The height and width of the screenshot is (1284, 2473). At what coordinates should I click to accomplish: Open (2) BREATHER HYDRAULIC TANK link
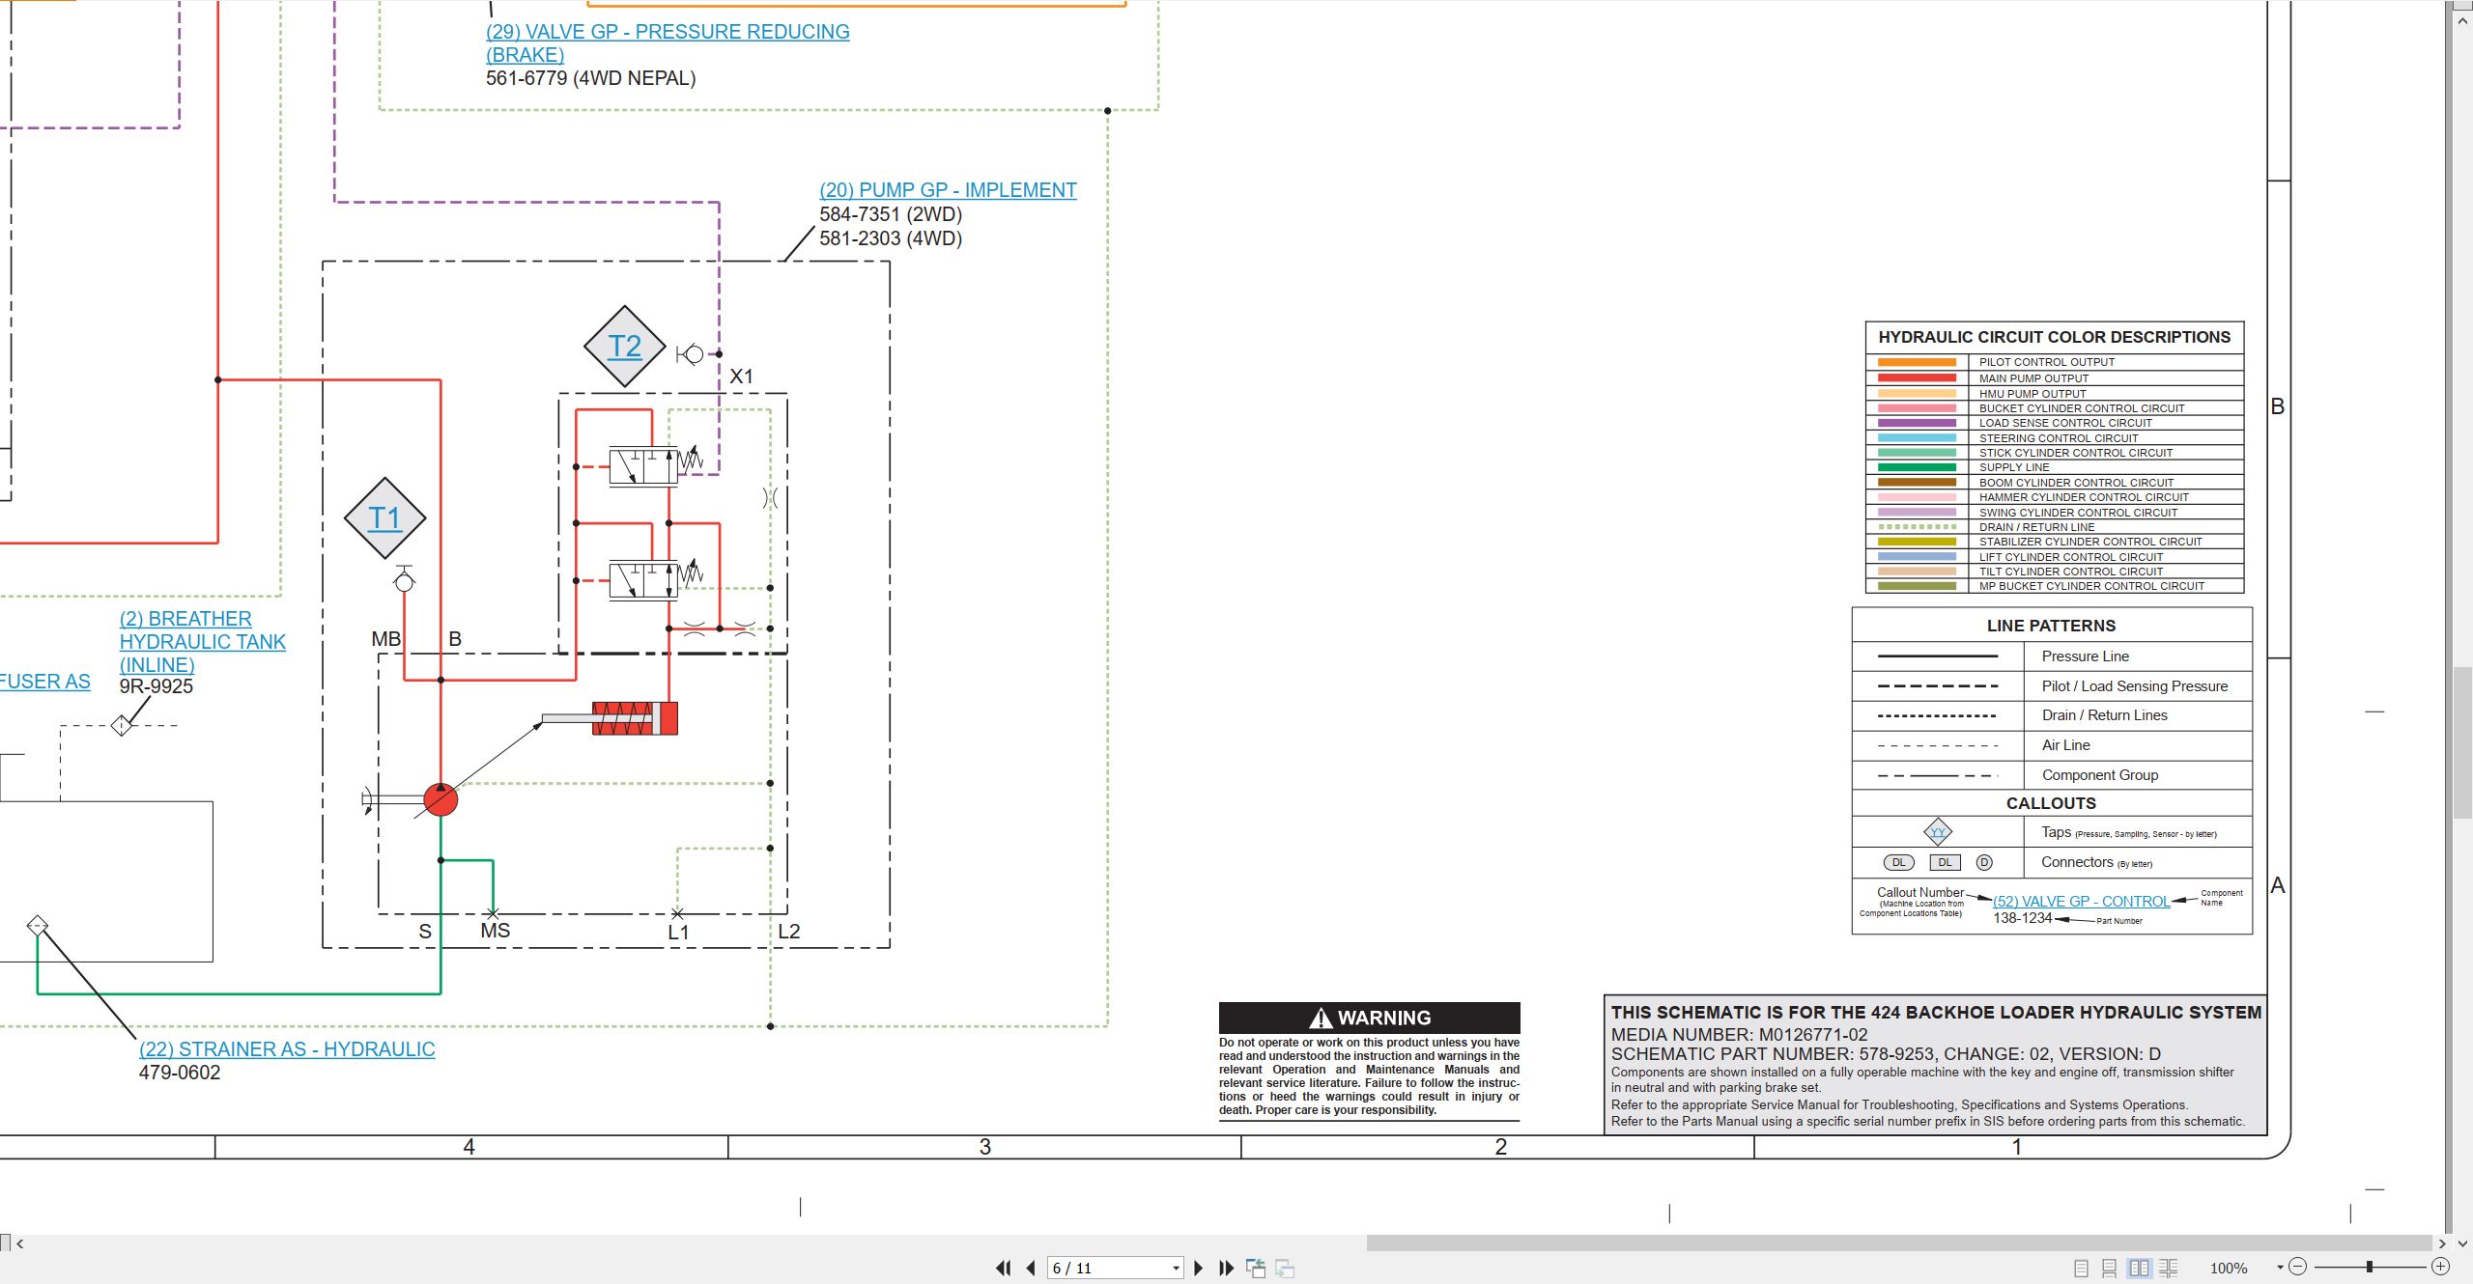coord(203,642)
